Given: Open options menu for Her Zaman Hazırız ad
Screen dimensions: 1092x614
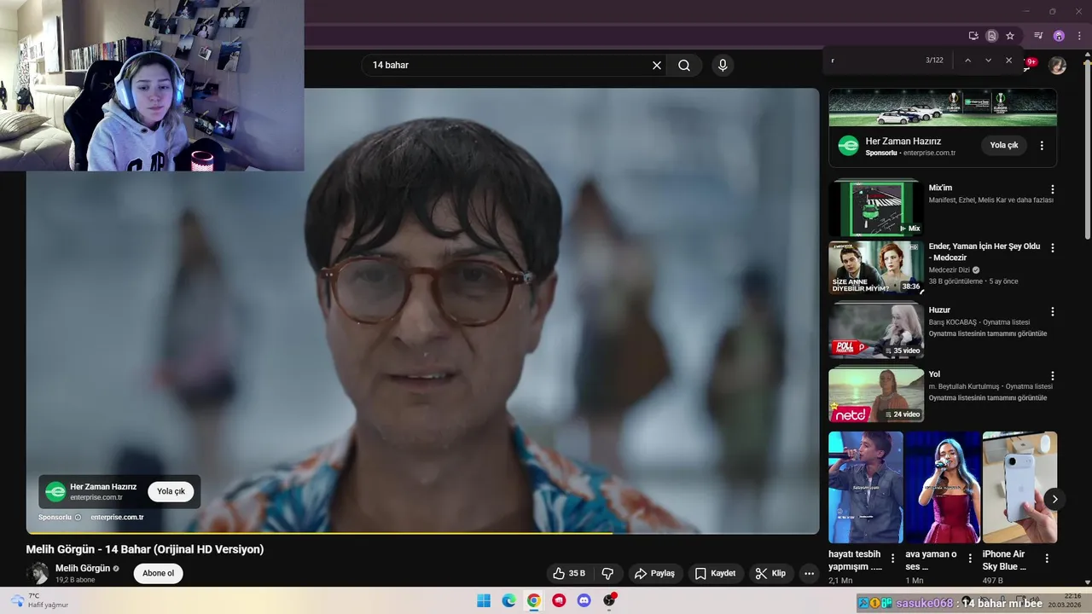Looking at the screenshot, I should pyautogui.click(x=1042, y=146).
